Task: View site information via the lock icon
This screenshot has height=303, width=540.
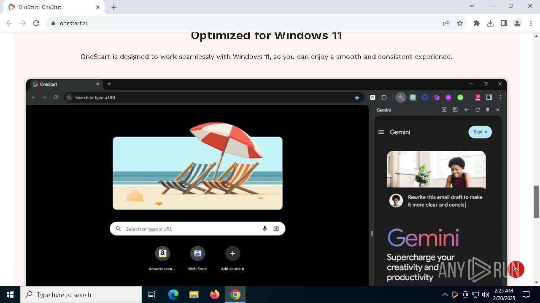Action: tap(53, 23)
